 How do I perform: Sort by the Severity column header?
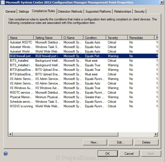[117, 38]
